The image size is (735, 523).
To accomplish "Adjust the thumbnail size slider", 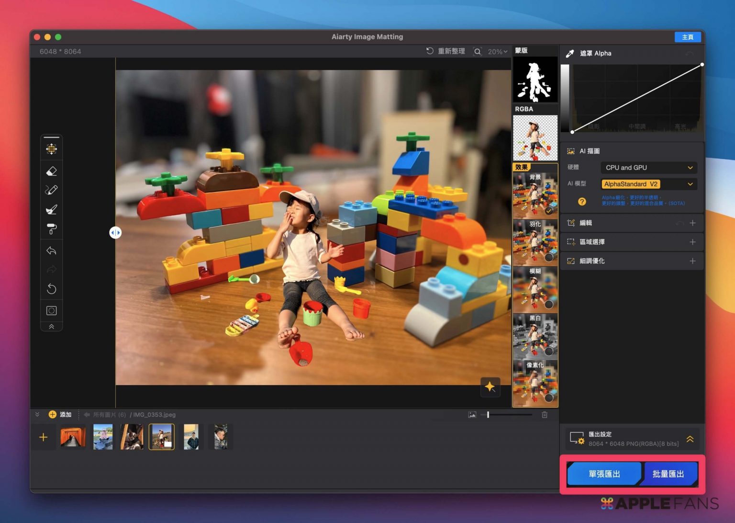I will (x=488, y=415).
